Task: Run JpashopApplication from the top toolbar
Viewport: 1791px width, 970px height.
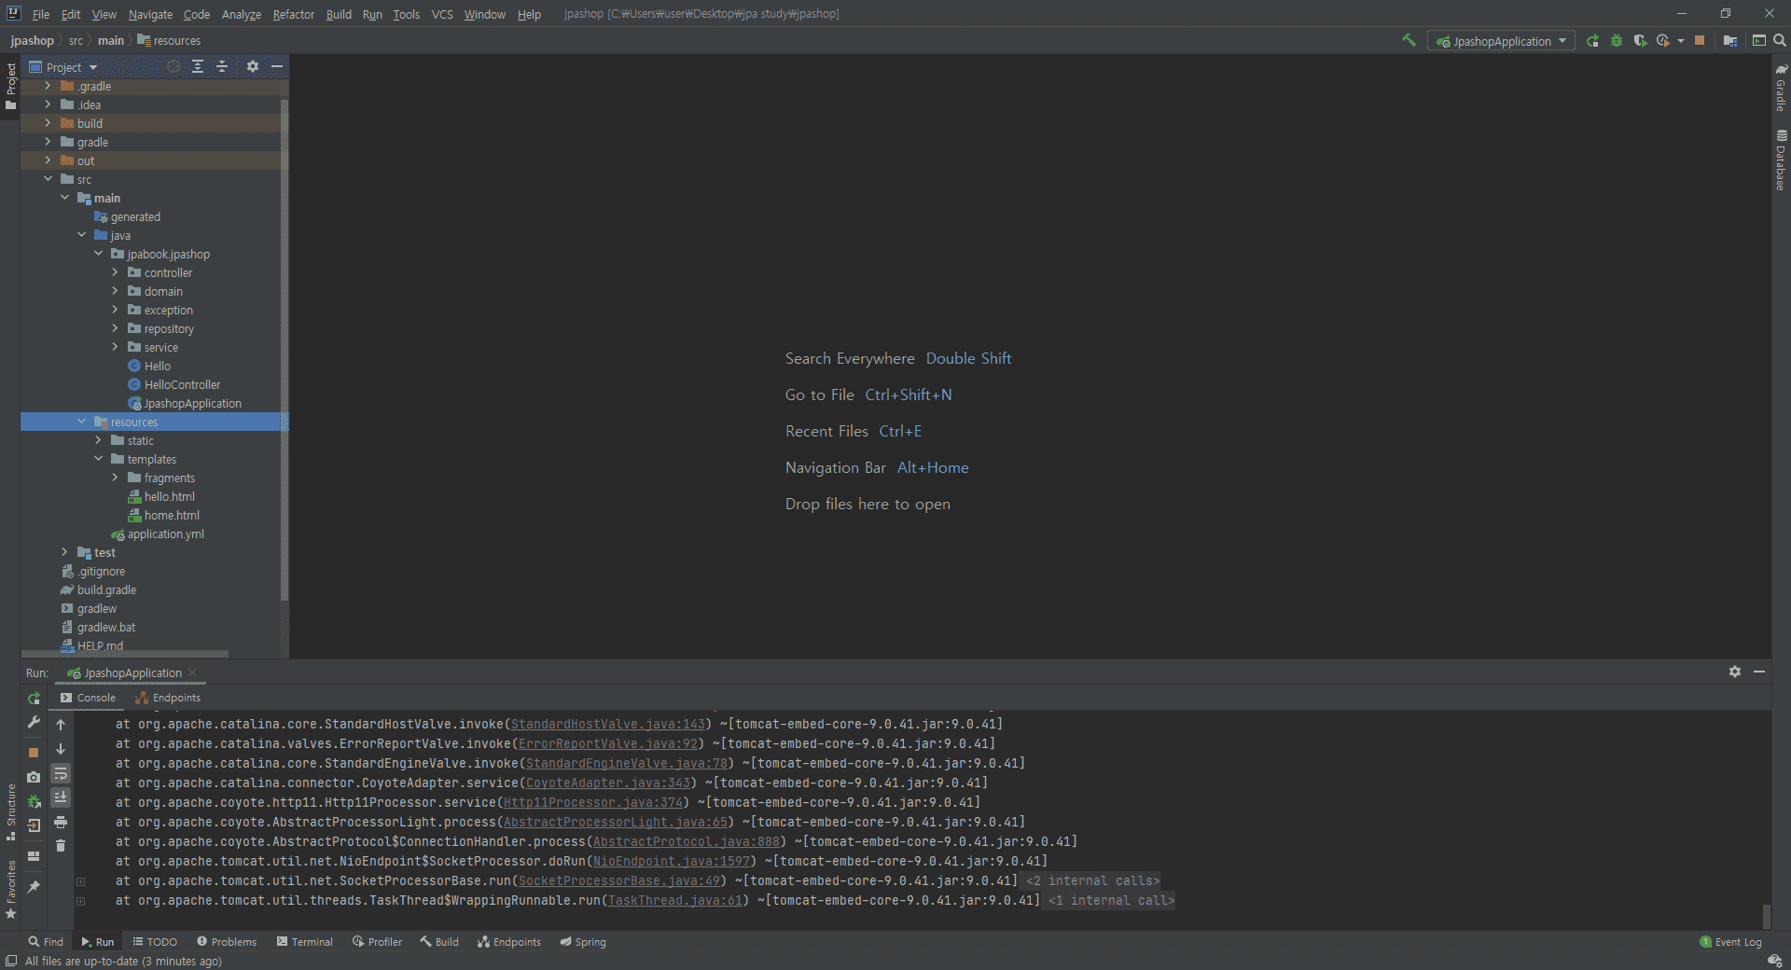Action: pyautogui.click(x=1593, y=40)
